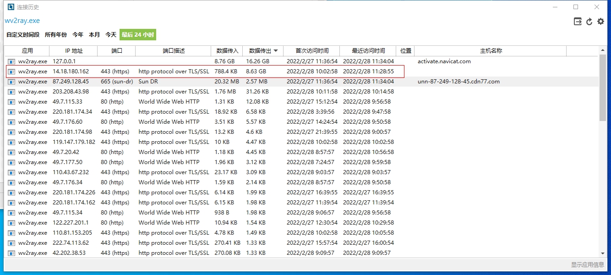
Task: Click app icon in the 49.7.20.42 row
Action: click(x=11, y=152)
